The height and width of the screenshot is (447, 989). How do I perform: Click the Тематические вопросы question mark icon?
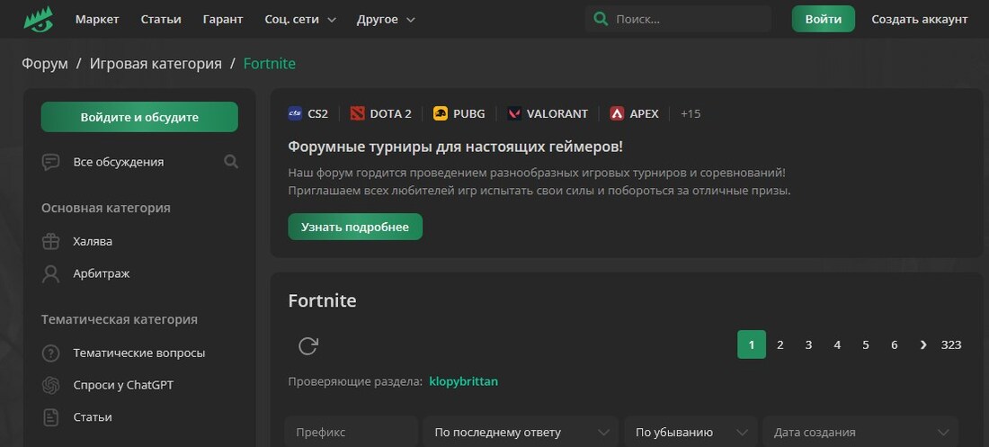click(50, 353)
